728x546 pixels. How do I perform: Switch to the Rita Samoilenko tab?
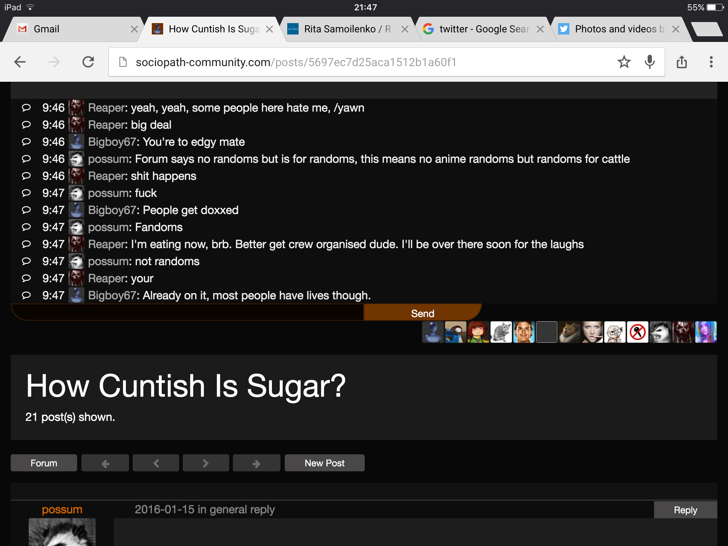pos(347,29)
